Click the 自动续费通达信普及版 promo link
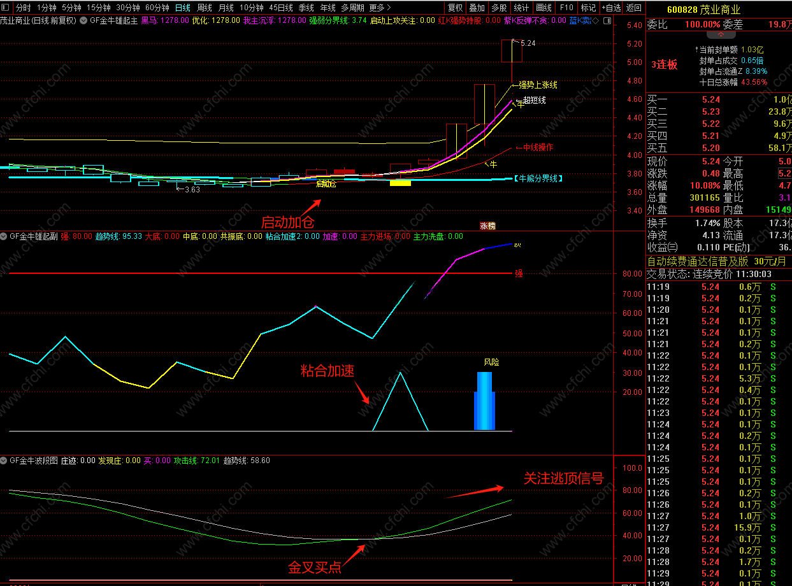This screenshot has height=586, width=792. 717,261
